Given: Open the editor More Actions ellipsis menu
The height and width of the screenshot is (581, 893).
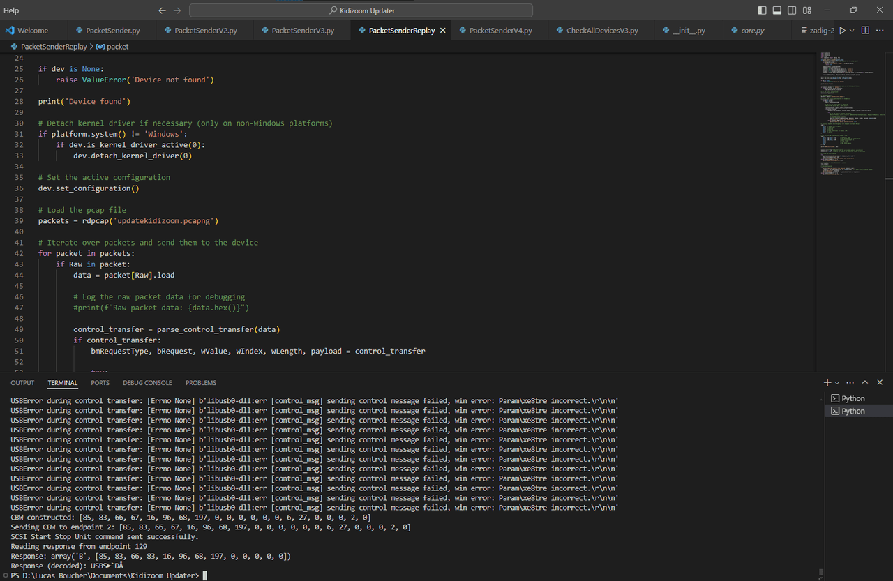Looking at the screenshot, I should [880, 31].
